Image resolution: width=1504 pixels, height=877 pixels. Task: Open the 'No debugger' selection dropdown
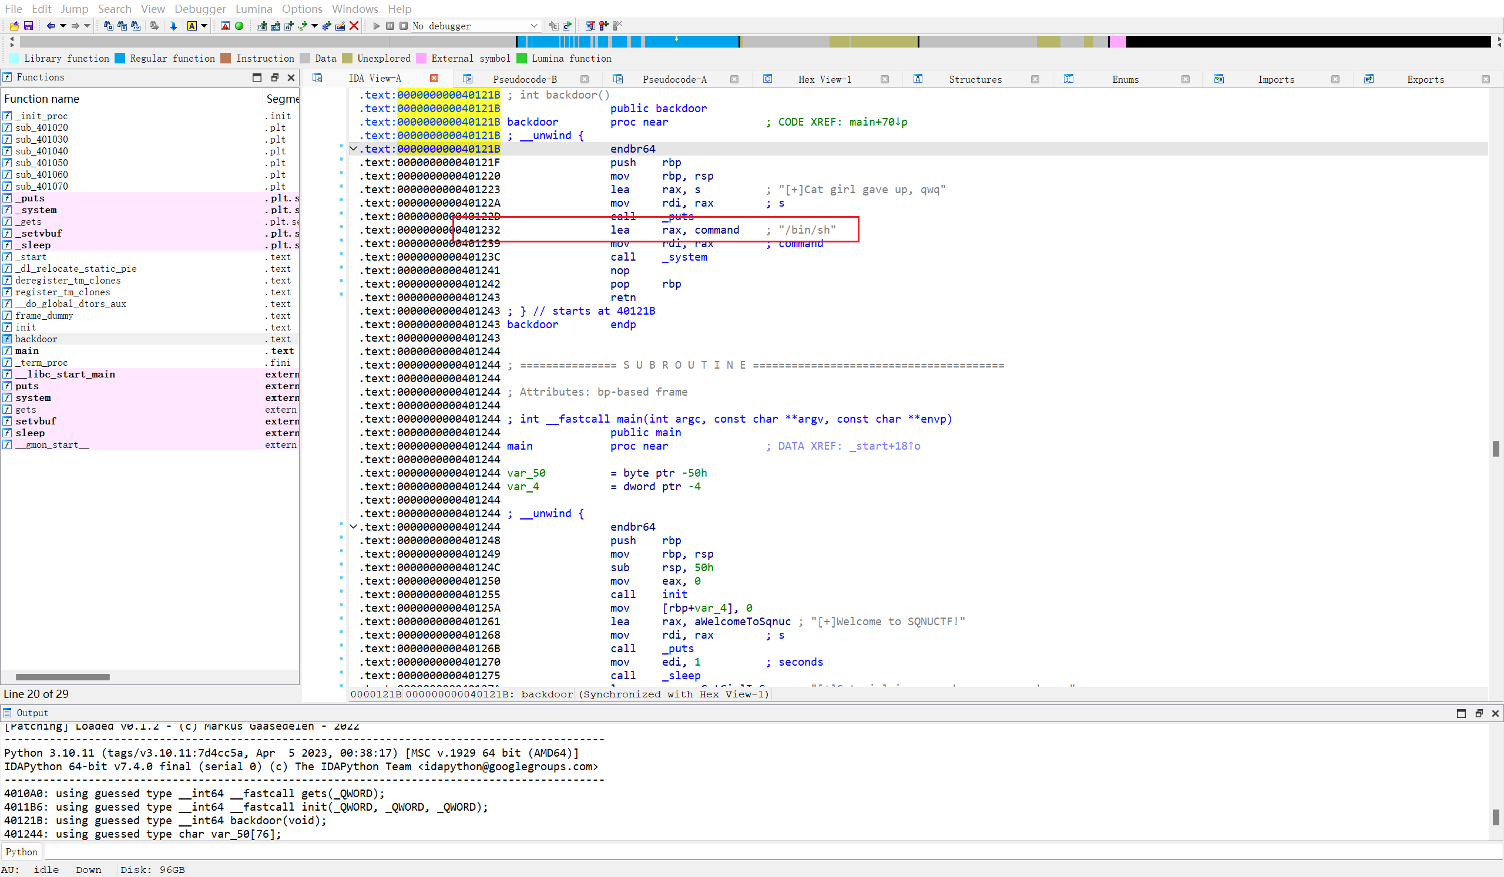475,26
